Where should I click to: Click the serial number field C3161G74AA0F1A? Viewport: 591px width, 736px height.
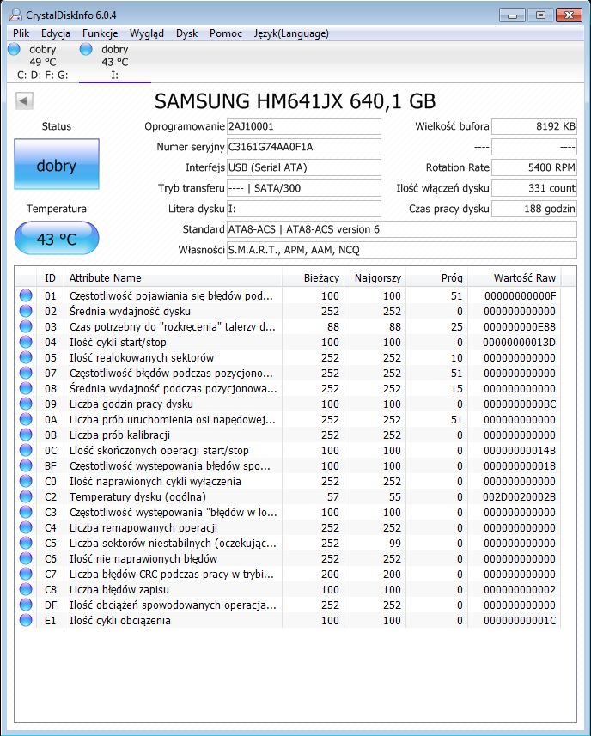click(304, 147)
